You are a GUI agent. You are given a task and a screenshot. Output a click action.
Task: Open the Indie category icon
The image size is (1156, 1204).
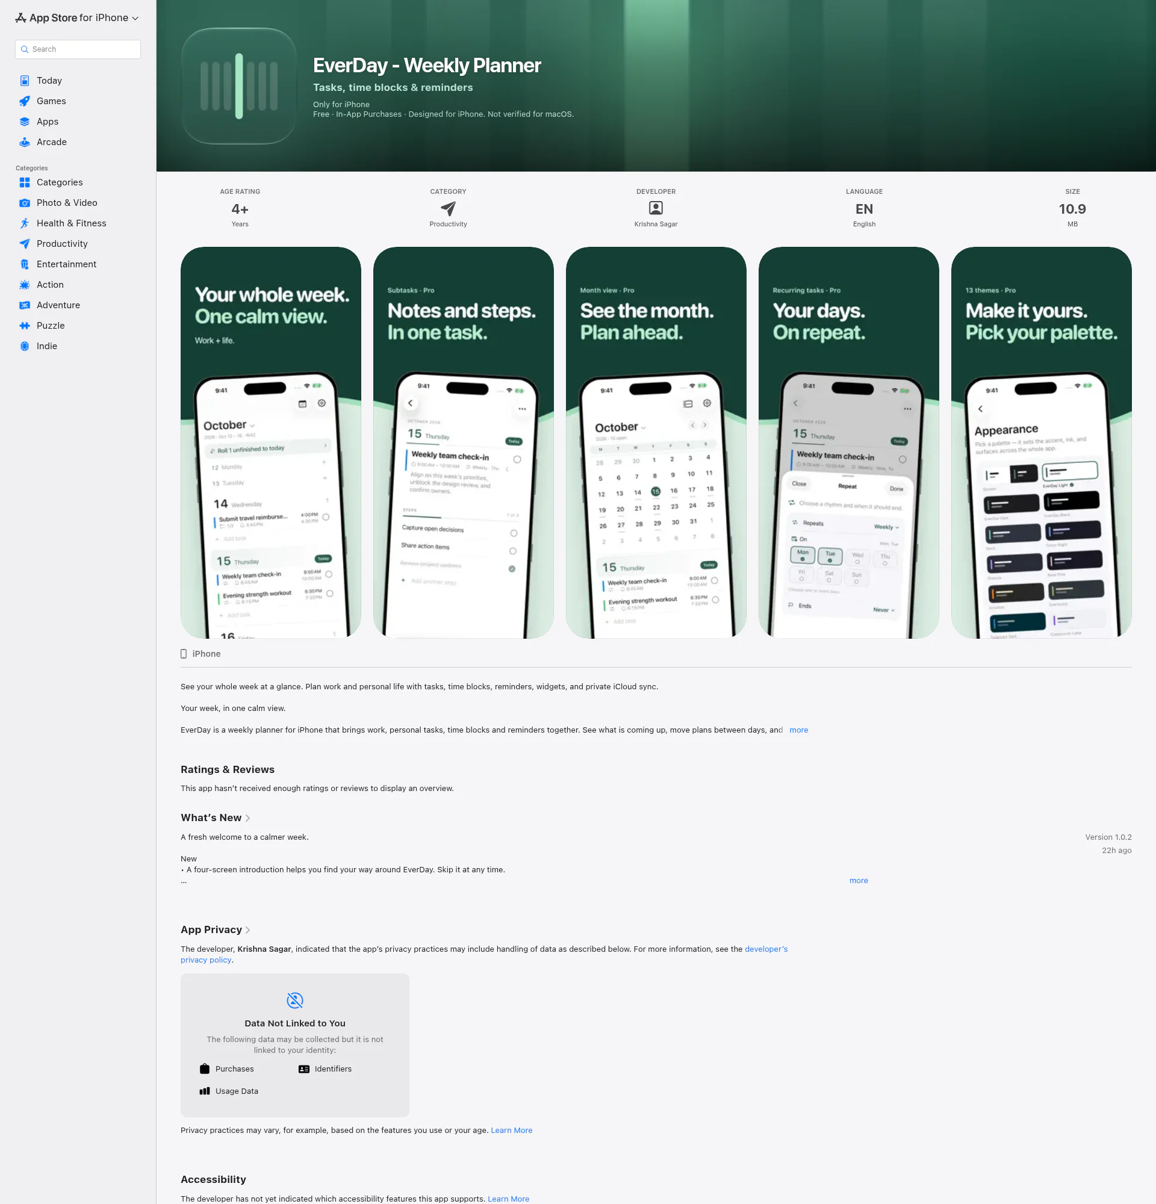[x=25, y=346]
